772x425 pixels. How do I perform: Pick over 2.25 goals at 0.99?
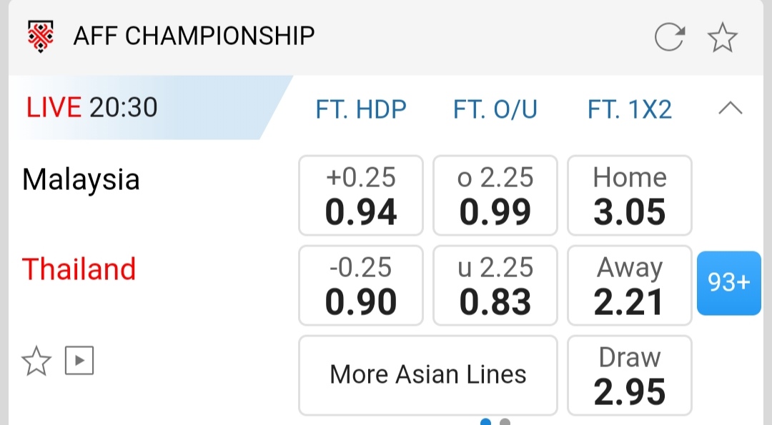(x=495, y=195)
